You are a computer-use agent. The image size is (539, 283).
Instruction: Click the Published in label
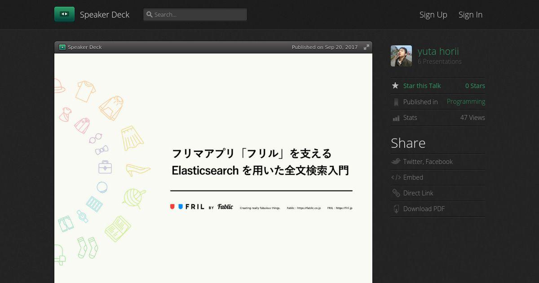[420, 102]
